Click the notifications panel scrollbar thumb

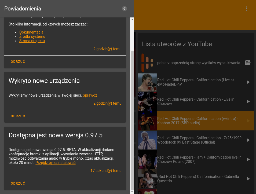(x=132, y=120)
